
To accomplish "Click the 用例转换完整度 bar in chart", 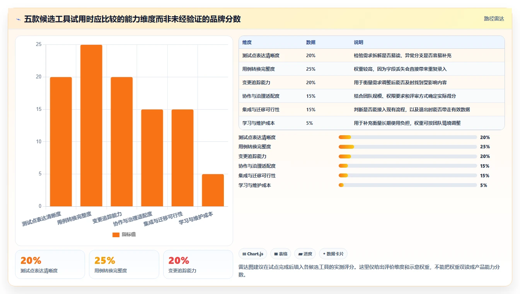I will [91, 126].
